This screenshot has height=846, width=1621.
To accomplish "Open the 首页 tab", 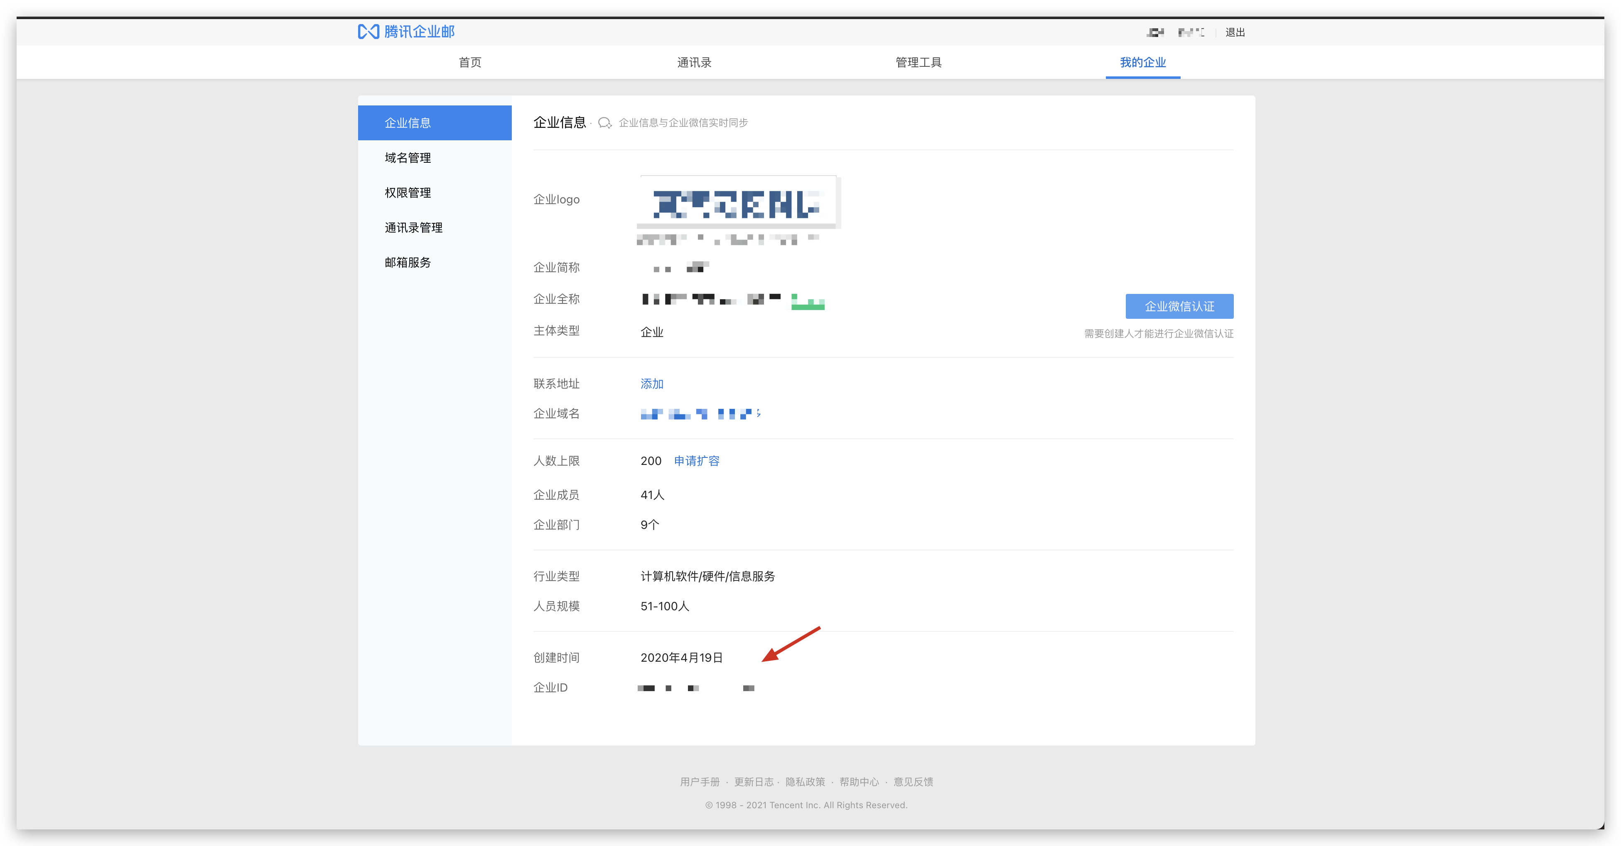I will [469, 62].
